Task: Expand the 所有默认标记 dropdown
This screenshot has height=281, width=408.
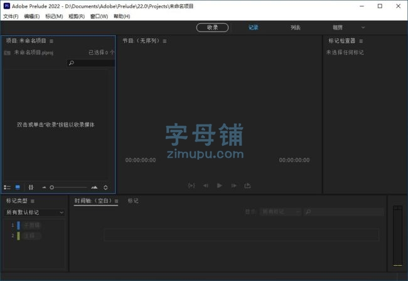Action: click(35, 212)
